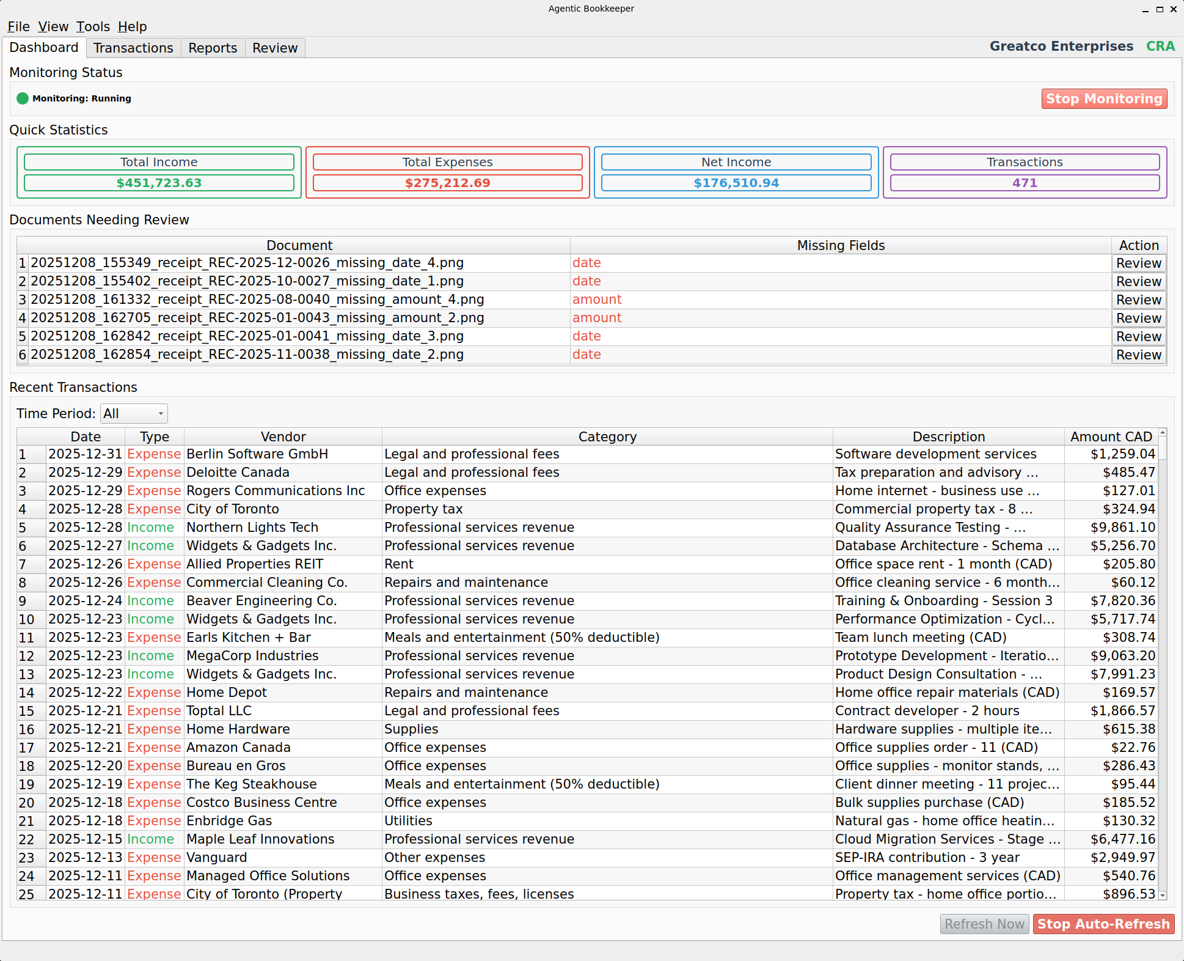Open the Help menu

pos(132,27)
